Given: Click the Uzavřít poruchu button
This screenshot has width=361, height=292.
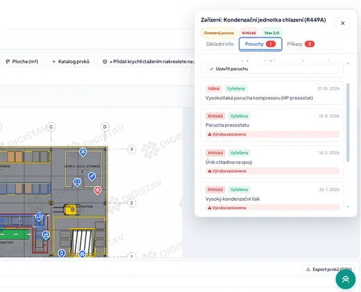Looking at the screenshot, I should (x=272, y=69).
